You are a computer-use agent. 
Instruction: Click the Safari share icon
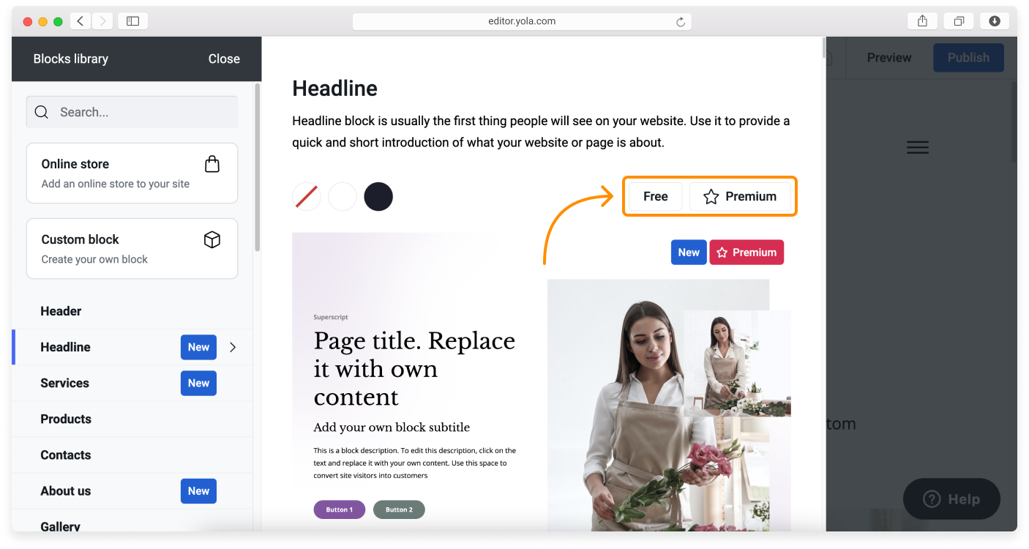coord(922,21)
